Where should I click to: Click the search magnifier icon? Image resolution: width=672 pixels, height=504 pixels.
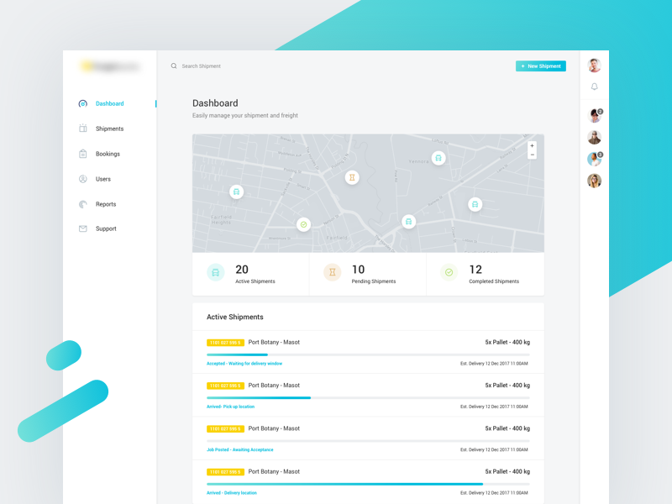click(174, 66)
